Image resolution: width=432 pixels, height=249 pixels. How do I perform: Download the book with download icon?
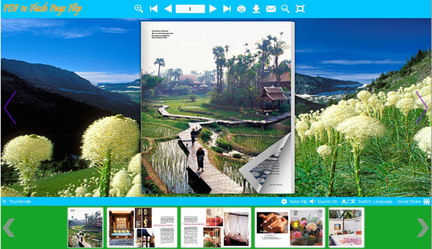coord(257,9)
